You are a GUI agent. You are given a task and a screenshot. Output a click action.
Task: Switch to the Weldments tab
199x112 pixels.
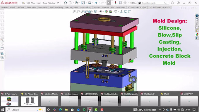(43, 7)
